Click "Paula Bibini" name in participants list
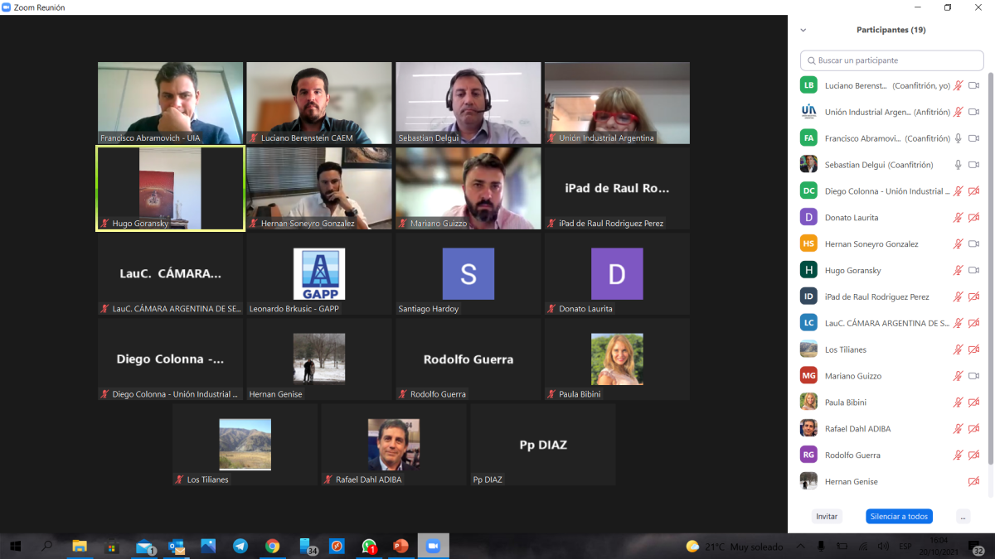This screenshot has width=995, height=559. coord(847,402)
